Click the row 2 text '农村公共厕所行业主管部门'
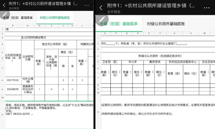 tap(160, 44)
